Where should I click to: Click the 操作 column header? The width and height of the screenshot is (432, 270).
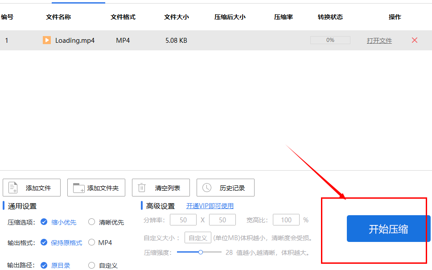[395, 17]
